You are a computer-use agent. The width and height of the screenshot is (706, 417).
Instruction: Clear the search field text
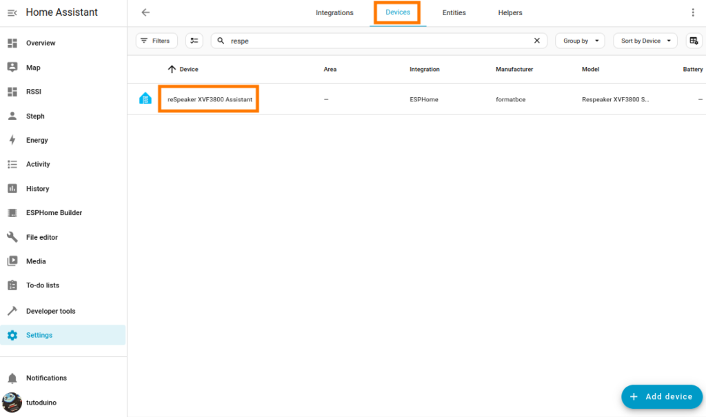(x=537, y=41)
